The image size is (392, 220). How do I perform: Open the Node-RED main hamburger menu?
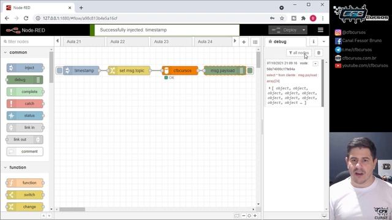coord(320,30)
